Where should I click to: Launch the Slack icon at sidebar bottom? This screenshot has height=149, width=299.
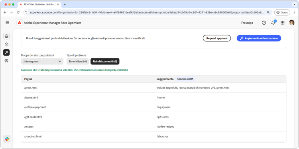click(x=7, y=139)
